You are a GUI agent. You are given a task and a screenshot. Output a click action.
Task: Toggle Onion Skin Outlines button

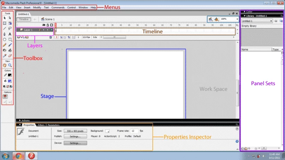pyautogui.click(x=65, y=37)
